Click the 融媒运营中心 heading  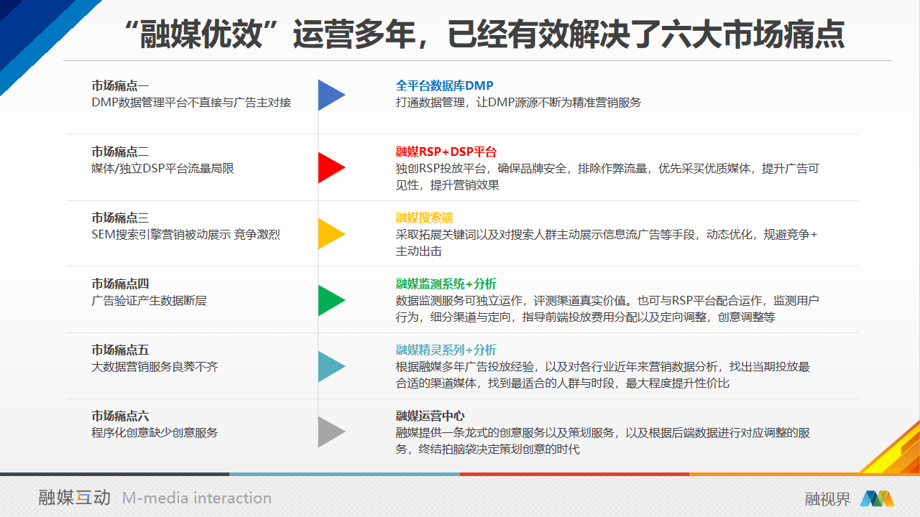click(430, 416)
